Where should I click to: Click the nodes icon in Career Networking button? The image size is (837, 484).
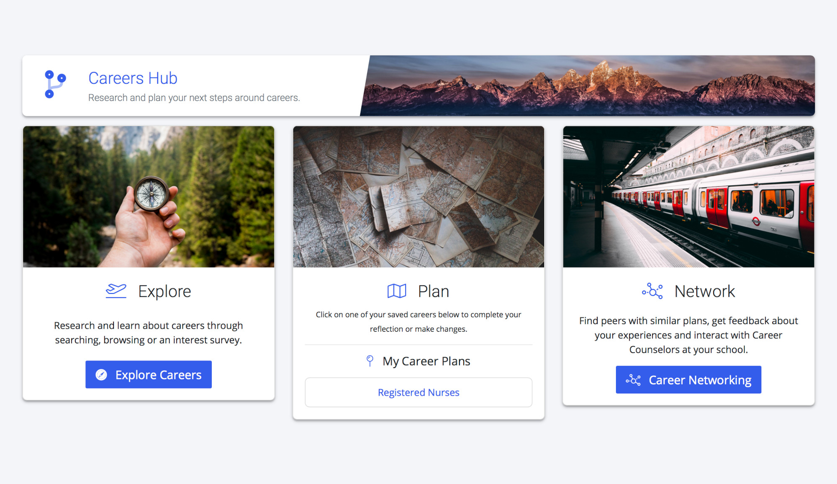pyautogui.click(x=633, y=380)
